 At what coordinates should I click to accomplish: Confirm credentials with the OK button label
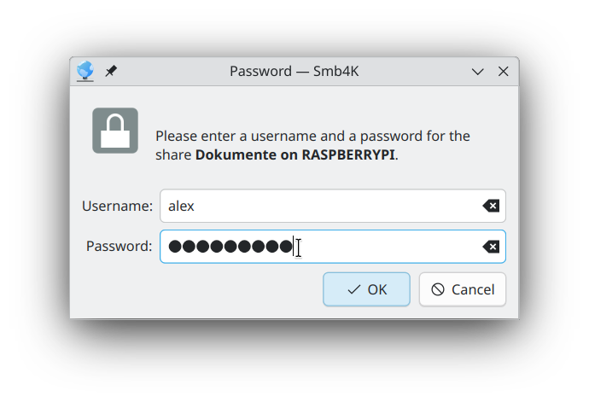pyautogui.click(x=377, y=289)
